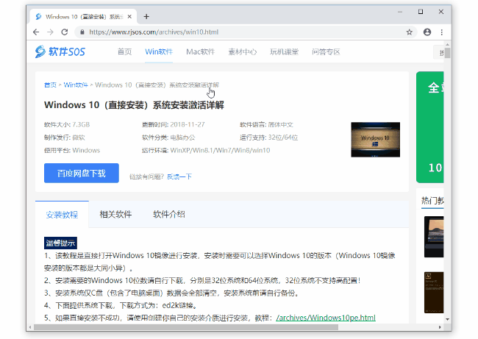Screen dimensions: 478x339
Task: Open the Mac软件 navigation item
Action: tap(201, 51)
